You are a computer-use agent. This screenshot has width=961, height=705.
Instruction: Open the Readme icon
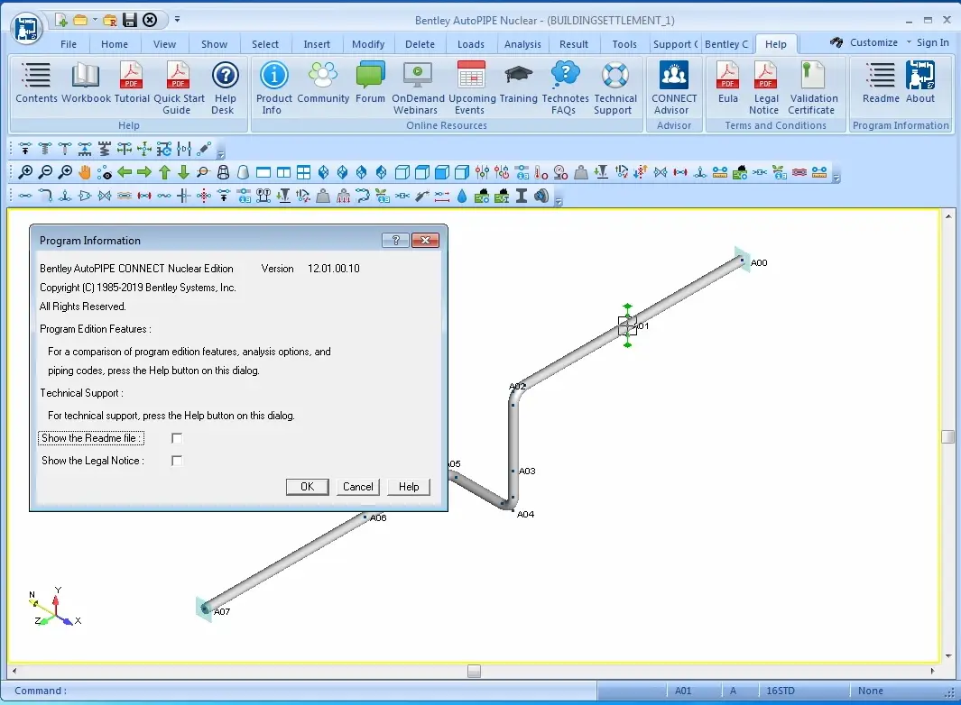coord(881,83)
